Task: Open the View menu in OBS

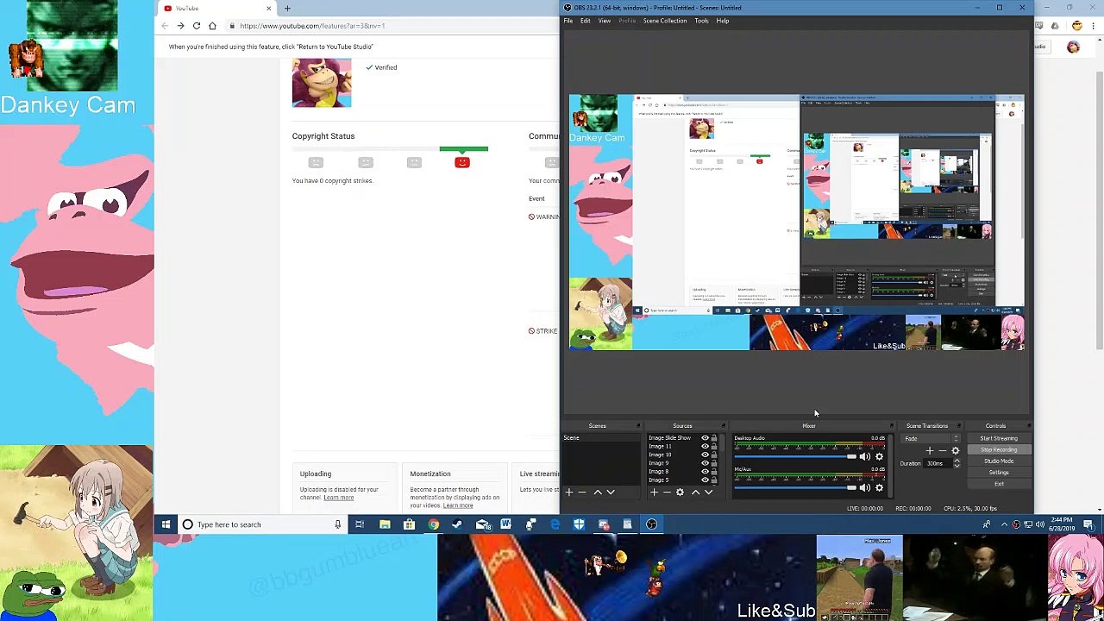Action: [x=605, y=21]
